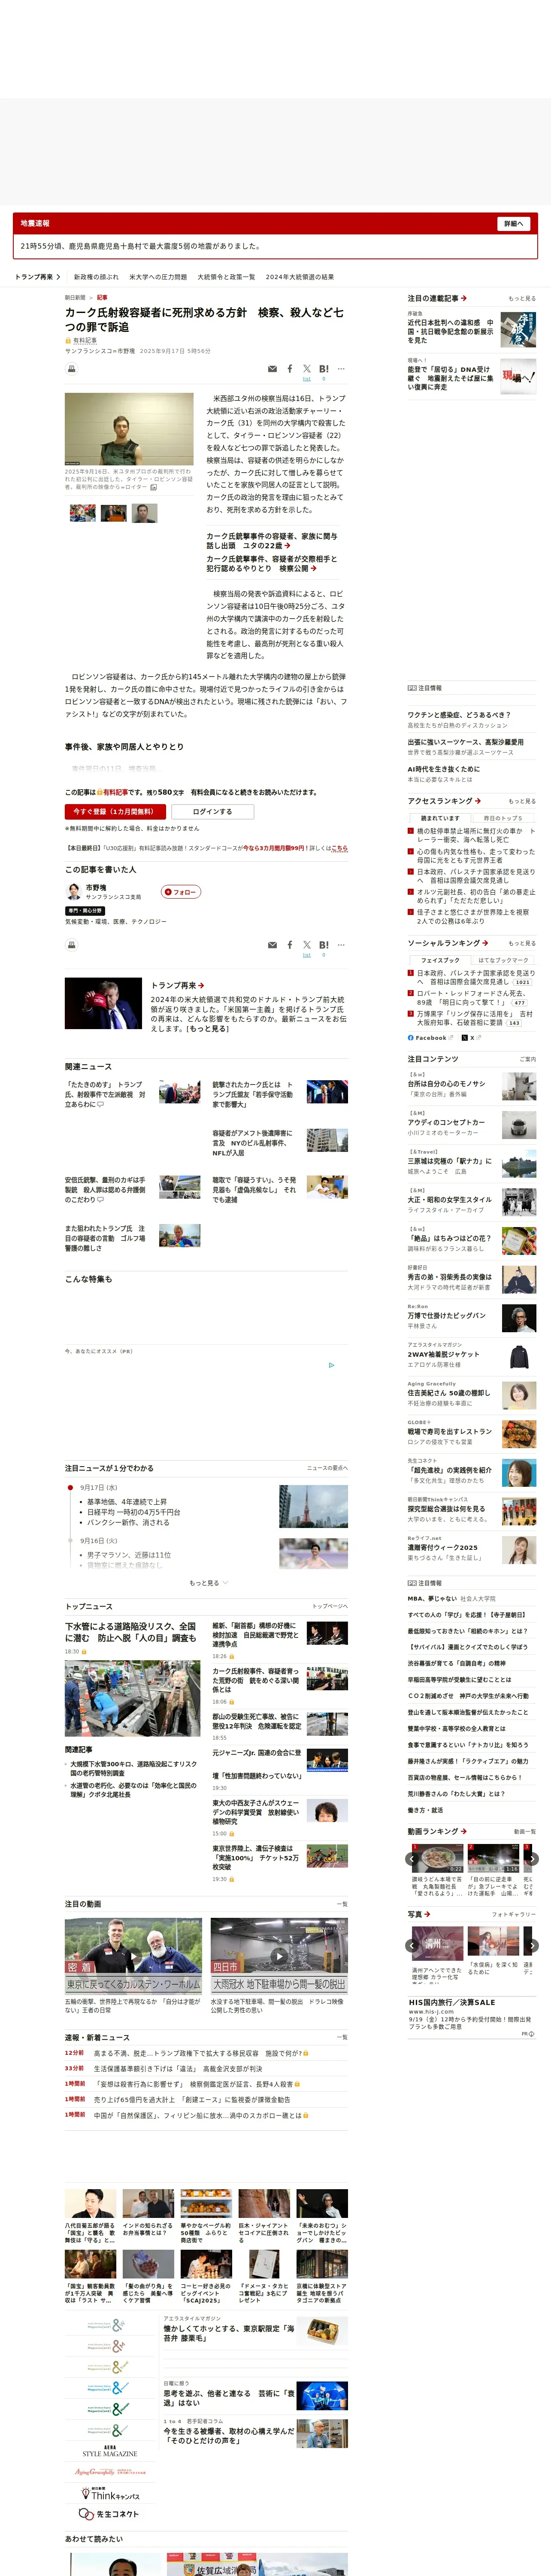This screenshot has width=551, height=2576.
Task: Open 米大学への圧力問題 topic tab
Action: (x=158, y=277)
